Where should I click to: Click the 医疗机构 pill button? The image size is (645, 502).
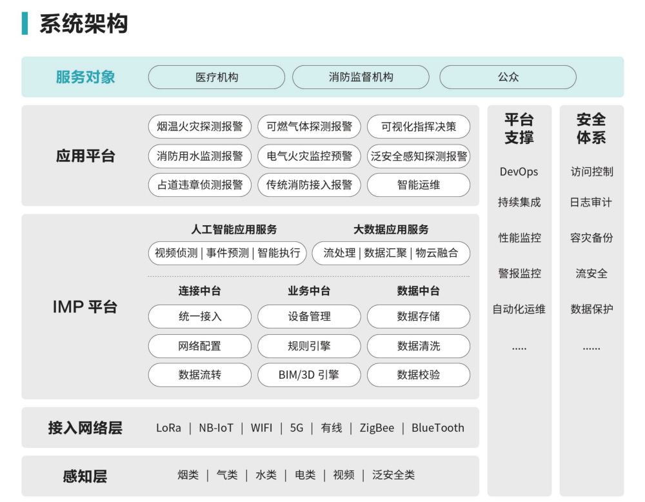pyautogui.click(x=216, y=77)
